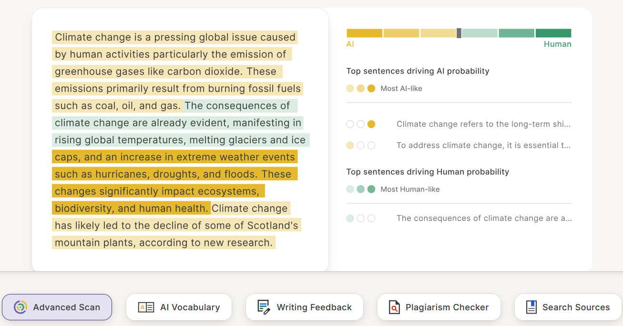Click the Most Human-like three-dot legend
The width and height of the screenshot is (623, 326).
coord(361,189)
